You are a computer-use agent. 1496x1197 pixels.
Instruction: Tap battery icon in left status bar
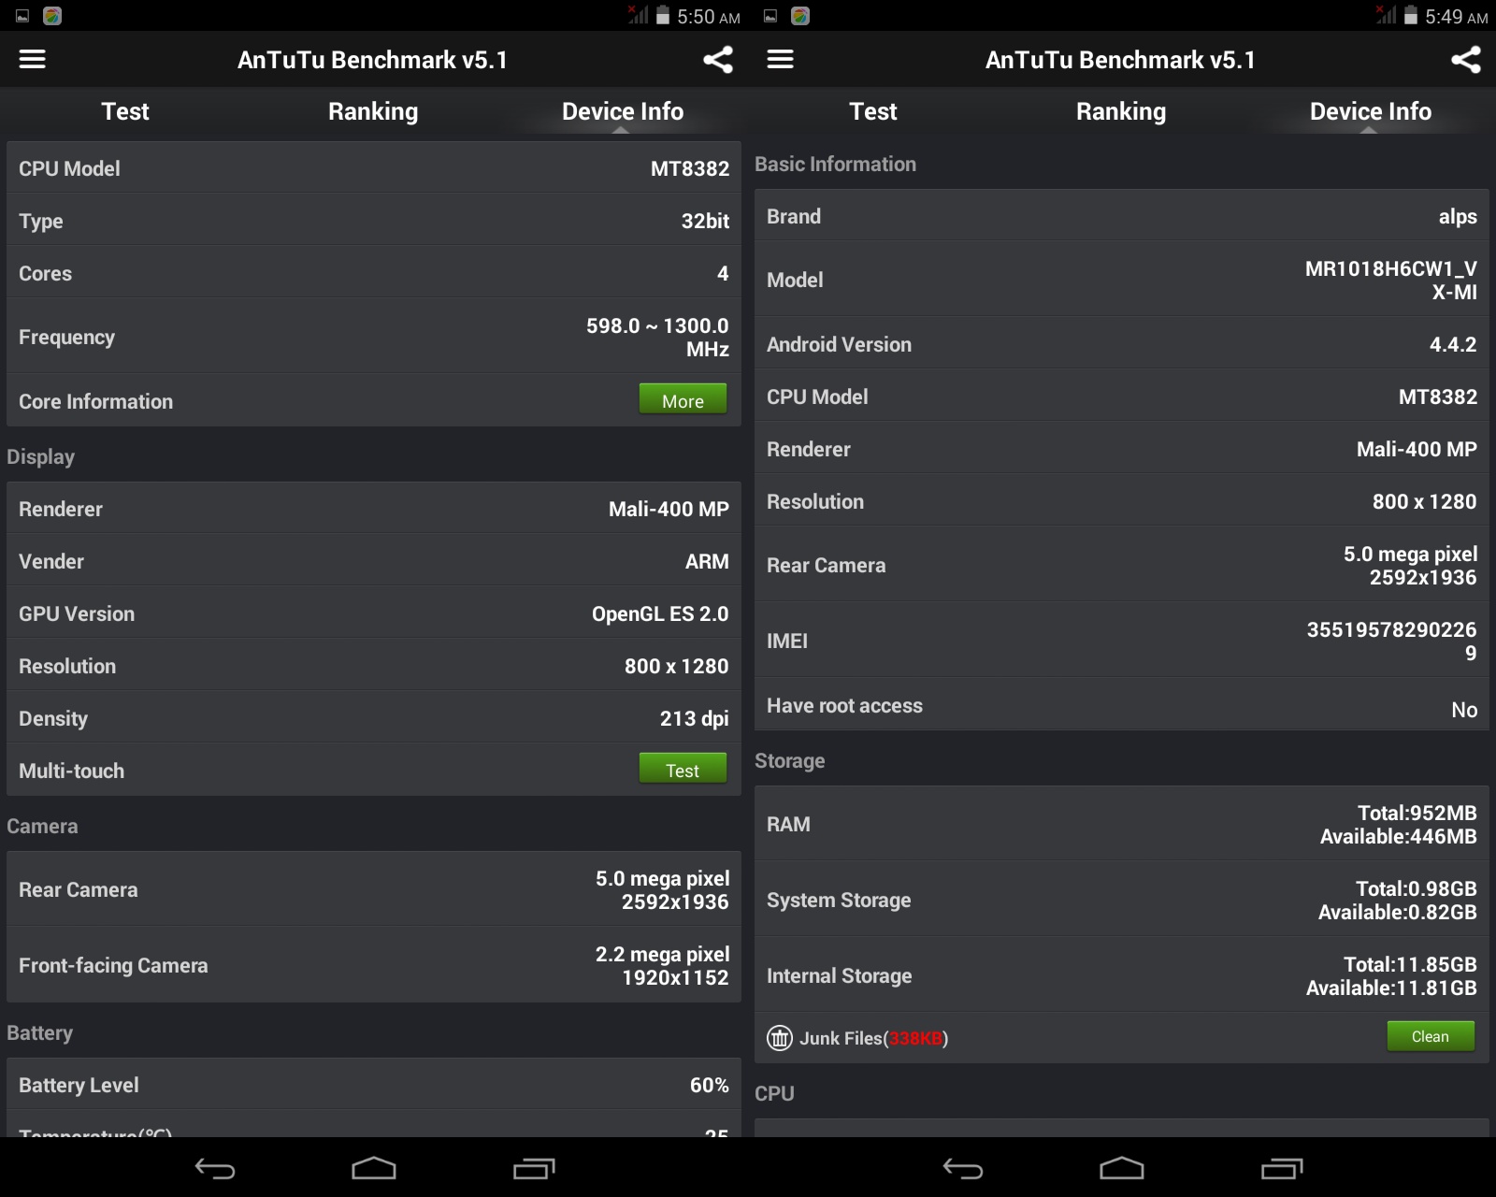click(x=662, y=15)
